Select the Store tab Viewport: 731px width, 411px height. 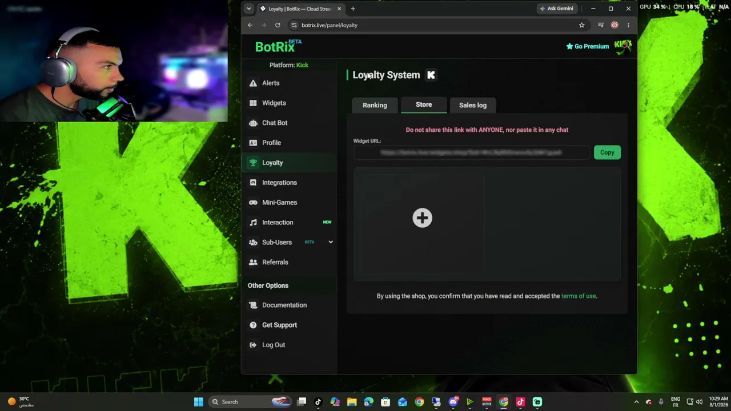coord(424,104)
